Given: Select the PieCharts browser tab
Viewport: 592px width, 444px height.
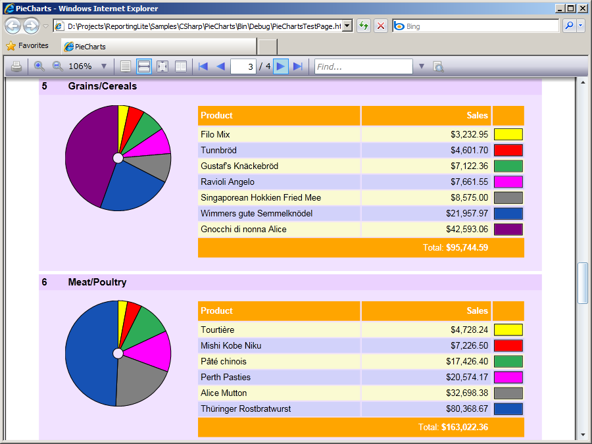Looking at the screenshot, I should click(x=158, y=47).
